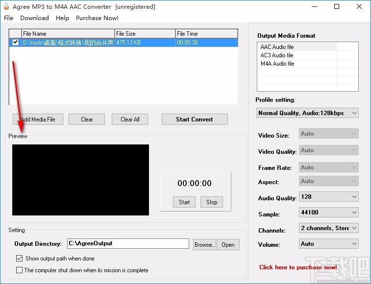This screenshot has height=284, width=371.
Task: Enable computer shut down when mission complete
Action: [20, 270]
